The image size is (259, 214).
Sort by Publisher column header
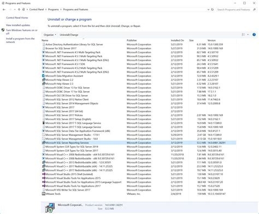148,40
